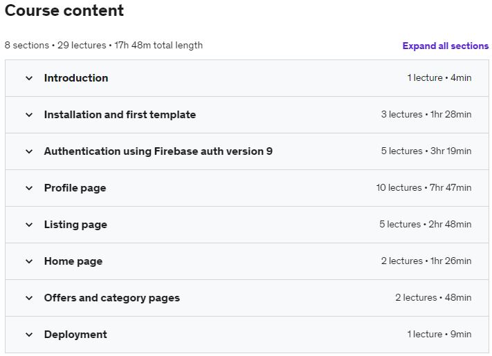Click chevron next to Installation and first template
492x356 pixels.
[x=29, y=115]
